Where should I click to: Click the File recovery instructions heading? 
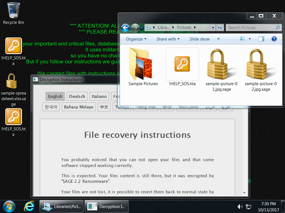(137, 135)
